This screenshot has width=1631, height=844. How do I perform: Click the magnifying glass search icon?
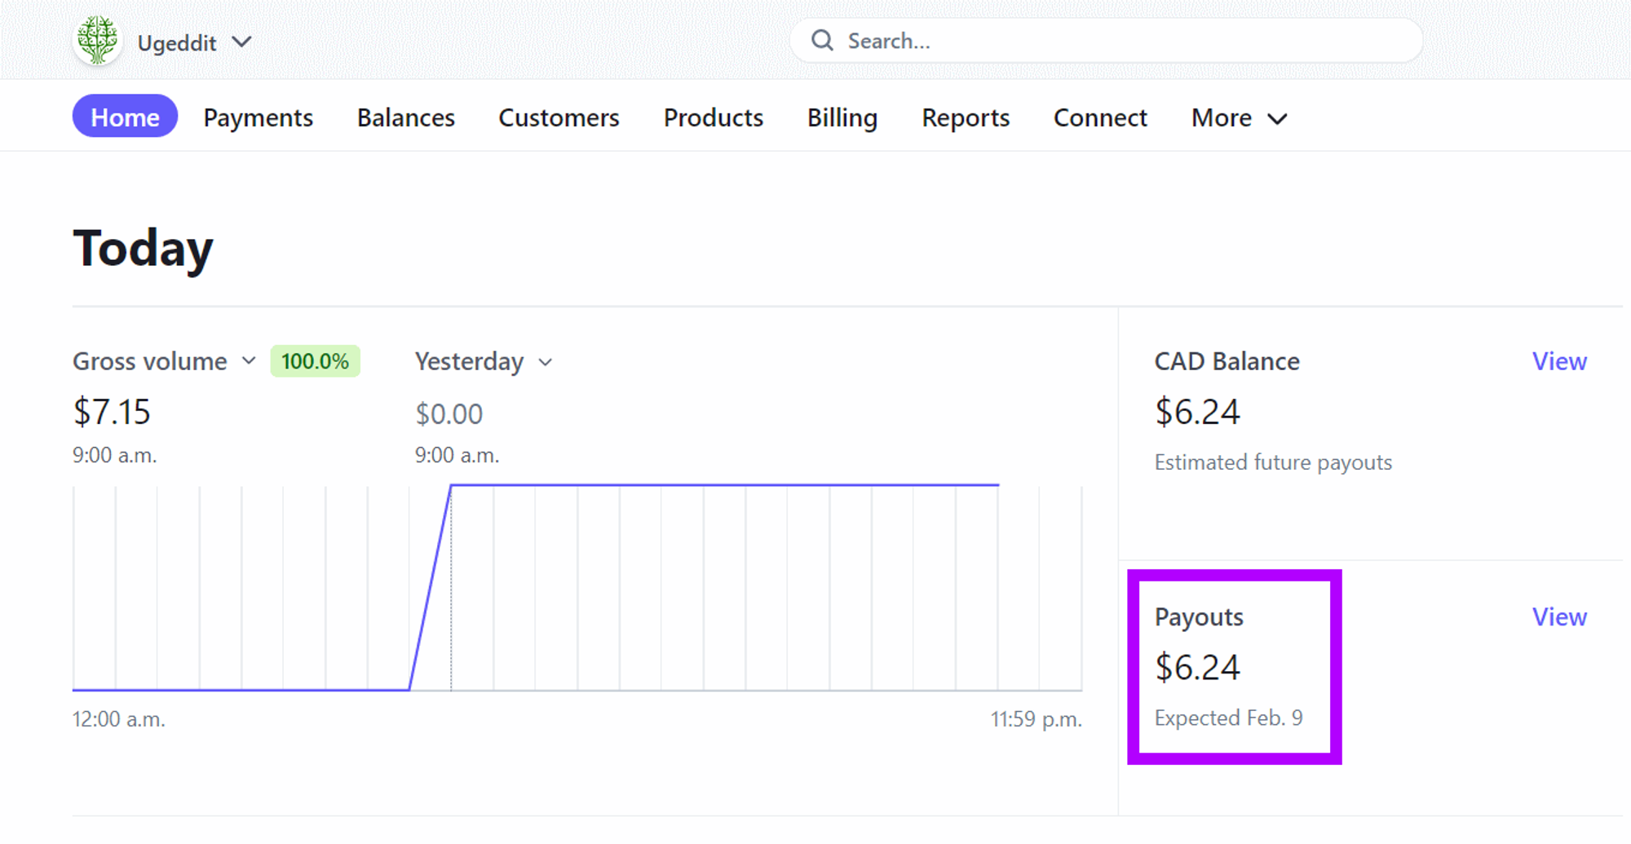(x=822, y=41)
